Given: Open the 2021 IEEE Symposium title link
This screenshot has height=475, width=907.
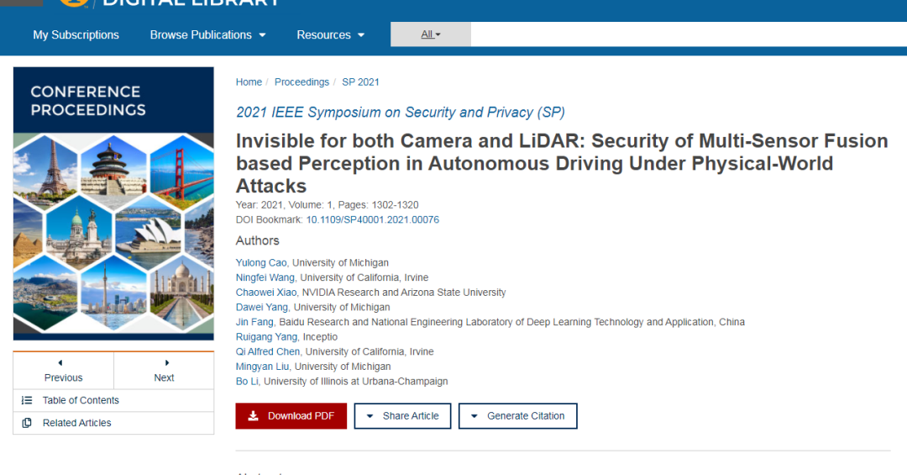Looking at the screenshot, I should click(x=401, y=113).
